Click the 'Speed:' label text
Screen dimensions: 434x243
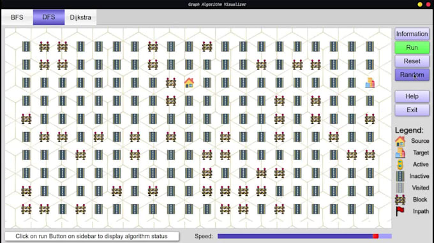(204, 237)
